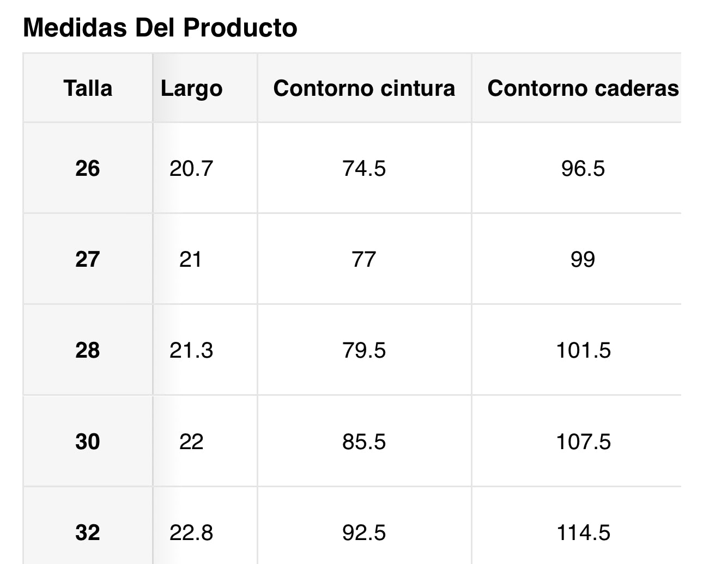Click the Contorno caderas column header
Image resolution: width=703 pixels, height=564 pixels.
[x=583, y=88]
